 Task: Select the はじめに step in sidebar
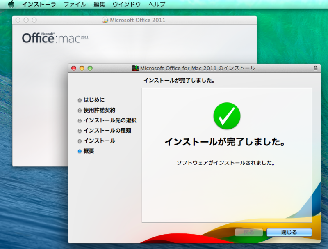[x=94, y=100]
